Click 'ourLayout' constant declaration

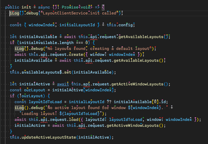pyautogui.click(x=34, y=90)
